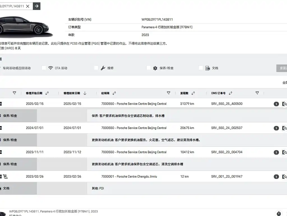Sort by 里程数 column
The width and height of the screenshot is (287, 216).
[x=193, y=93]
